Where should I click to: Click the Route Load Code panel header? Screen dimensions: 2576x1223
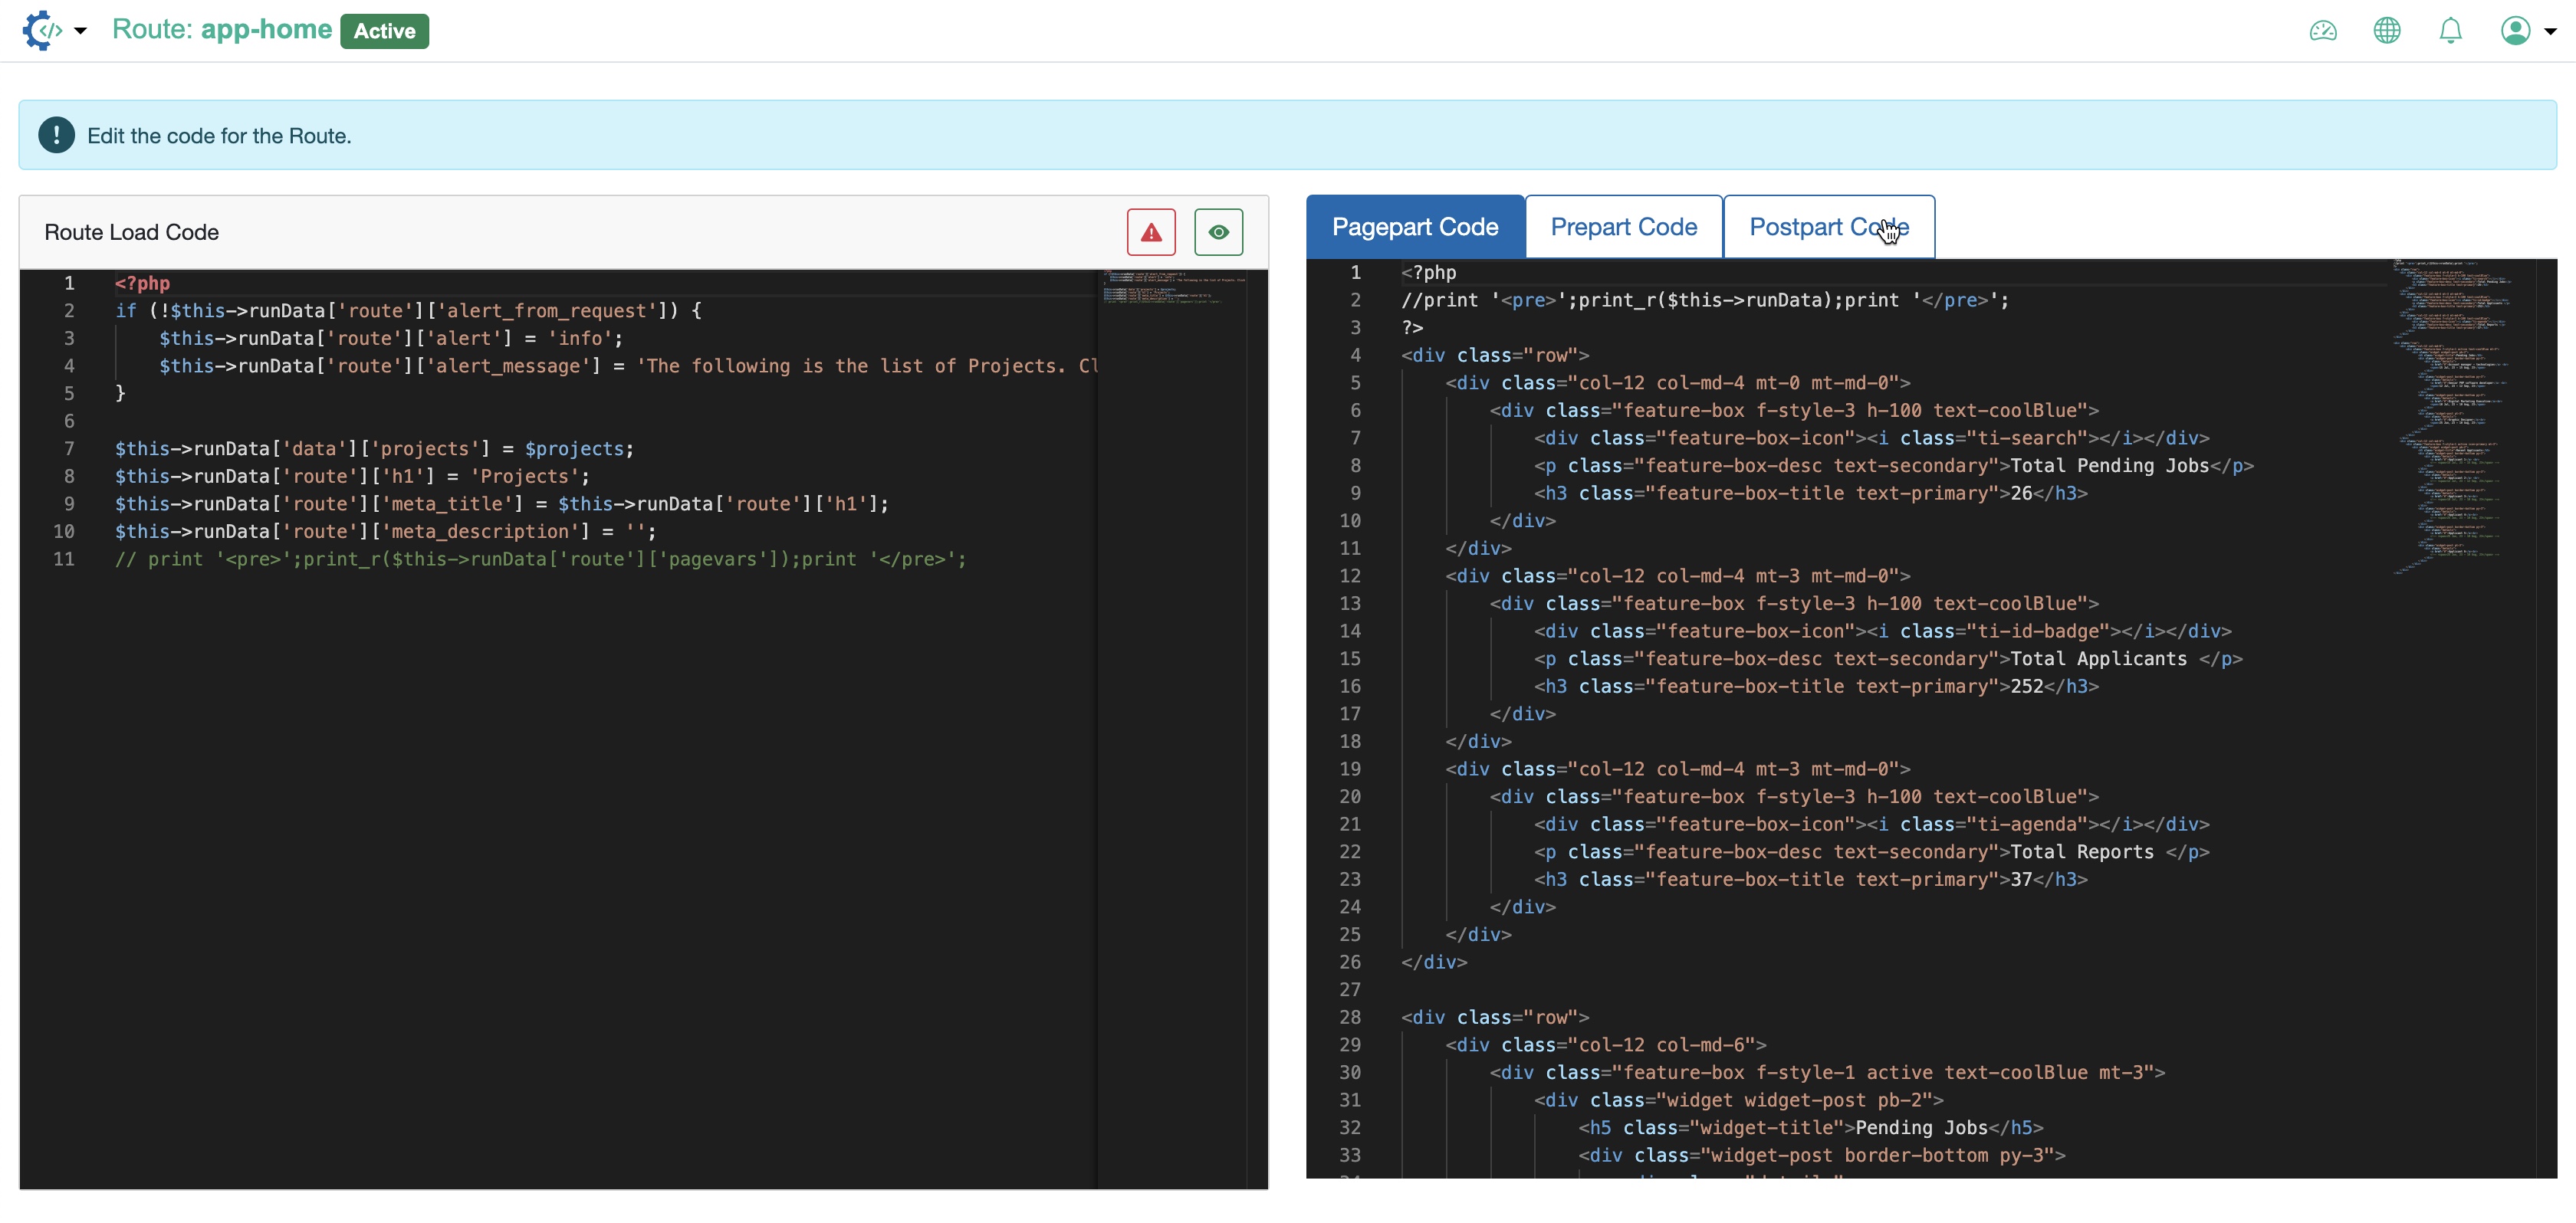643,232
